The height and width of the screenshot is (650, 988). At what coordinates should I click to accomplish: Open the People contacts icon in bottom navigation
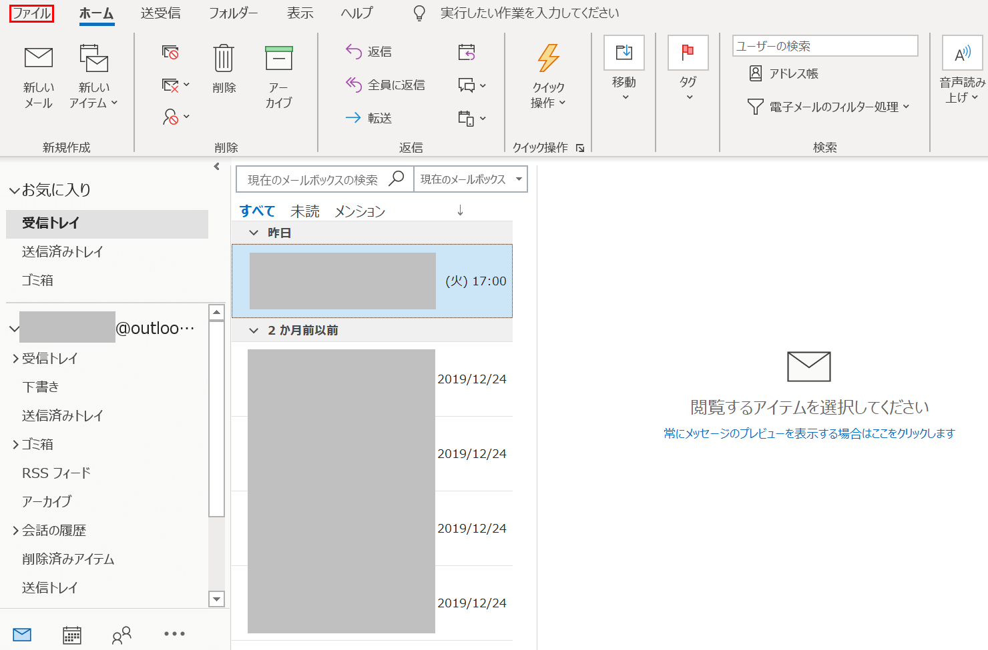tap(121, 635)
